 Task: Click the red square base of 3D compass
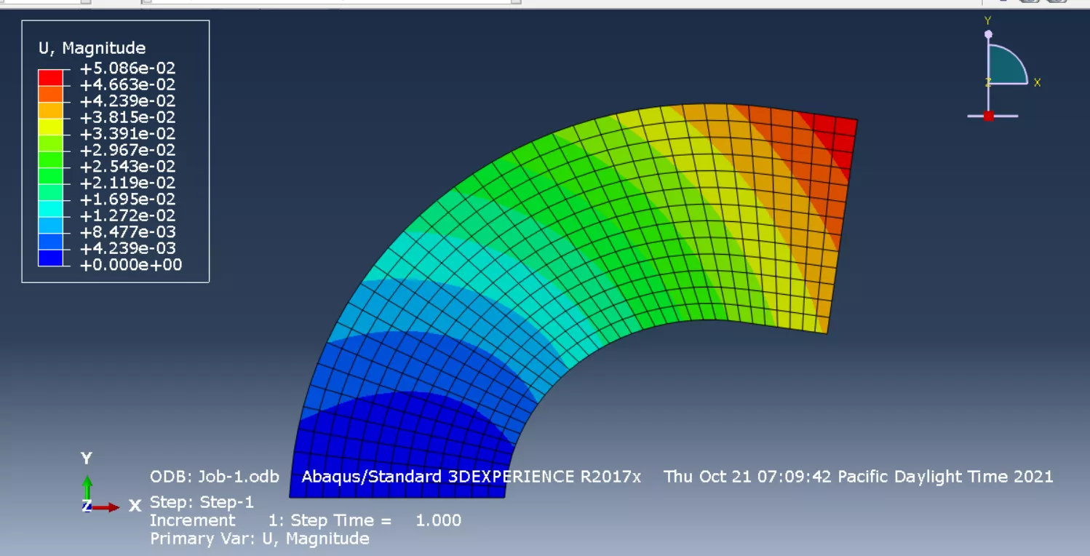(x=988, y=116)
